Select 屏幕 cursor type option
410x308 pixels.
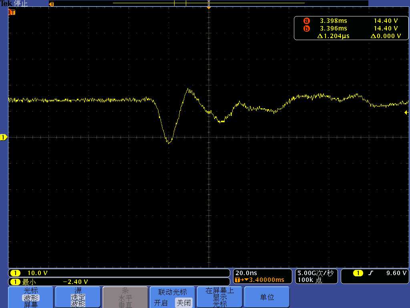(31, 305)
